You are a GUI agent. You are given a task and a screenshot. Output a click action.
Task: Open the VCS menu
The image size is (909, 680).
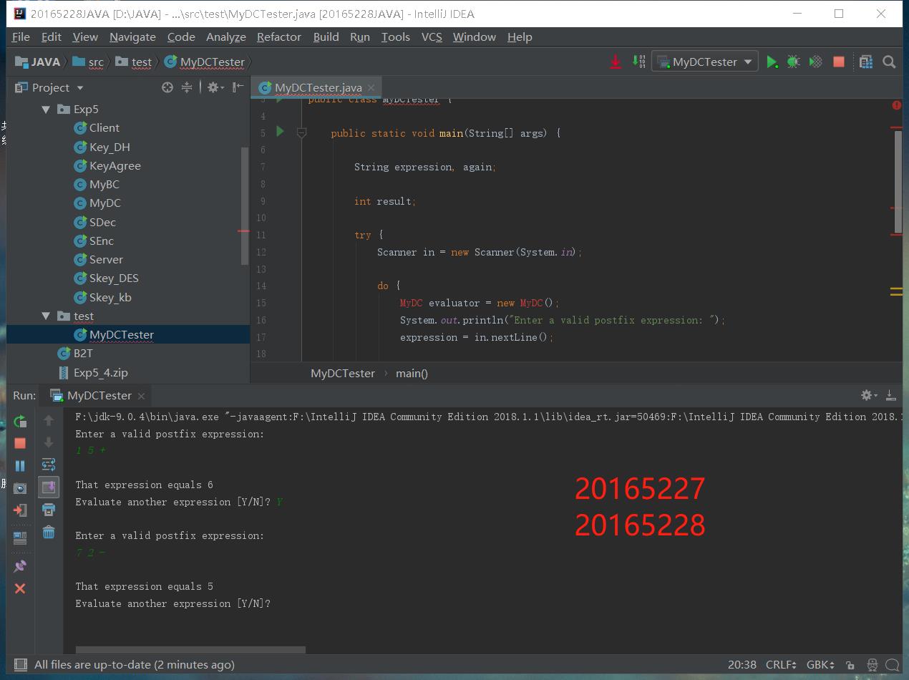coord(432,37)
